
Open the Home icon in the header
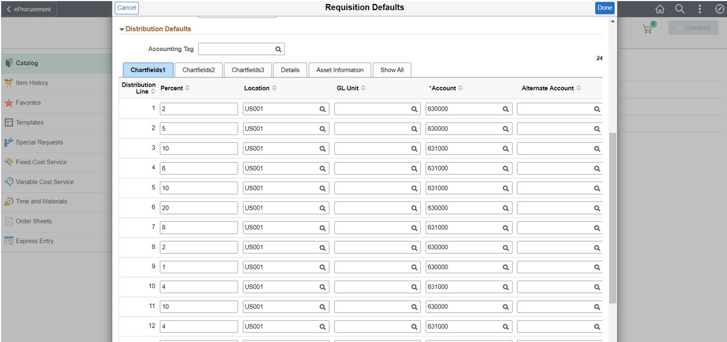(660, 9)
